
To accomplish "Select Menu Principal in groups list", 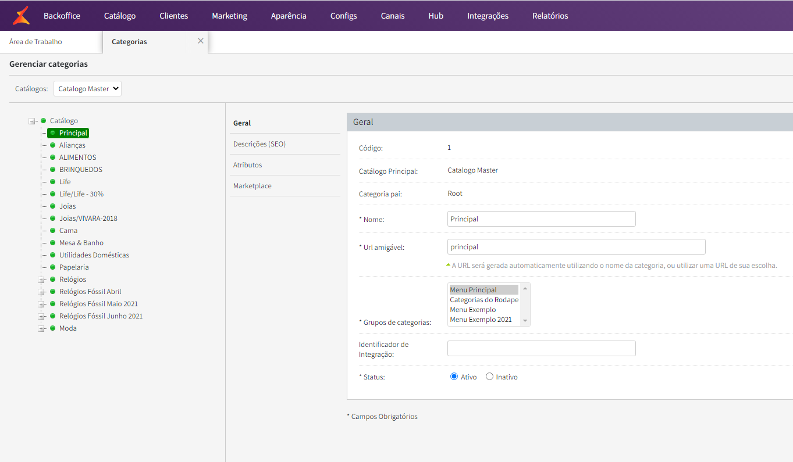I will point(484,290).
